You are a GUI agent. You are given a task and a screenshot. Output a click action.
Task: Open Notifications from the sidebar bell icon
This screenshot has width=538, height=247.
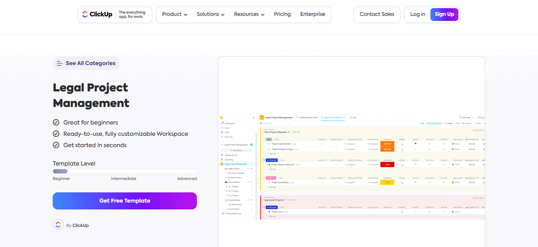tap(222, 123)
